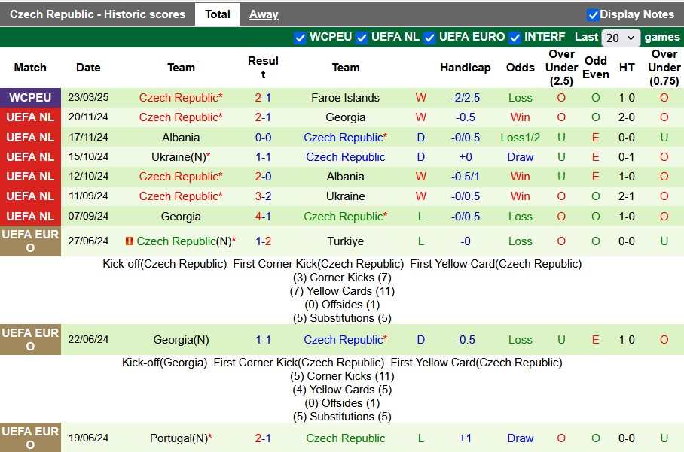The height and width of the screenshot is (452, 684).
Task: Click the UEFA EURO badge for 19/06/24 match
Action: click(30, 438)
